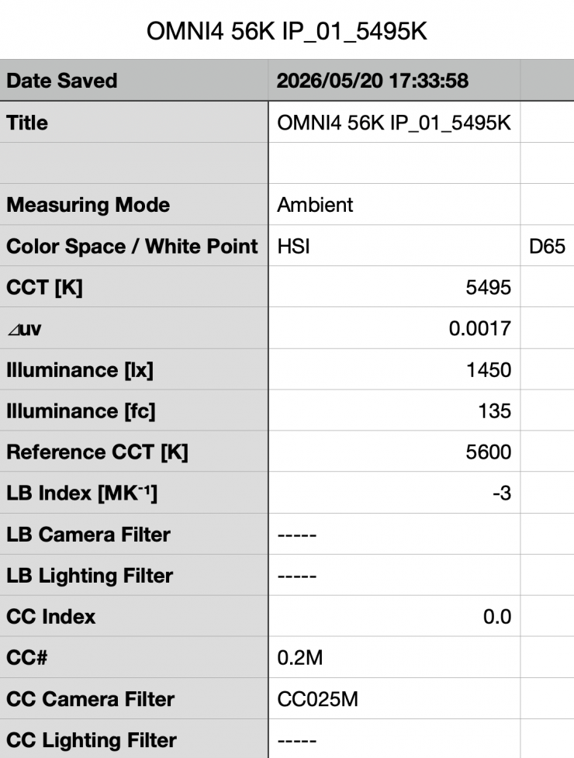This screenshot has height=758, width=574.
Task: Select the CC Lighting Filter label cell
Action: tap(134, 739)
